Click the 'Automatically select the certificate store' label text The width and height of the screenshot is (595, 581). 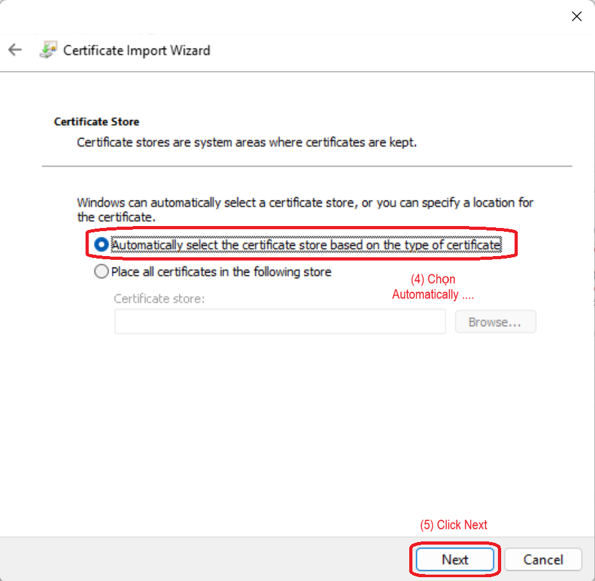click(306, 245)
